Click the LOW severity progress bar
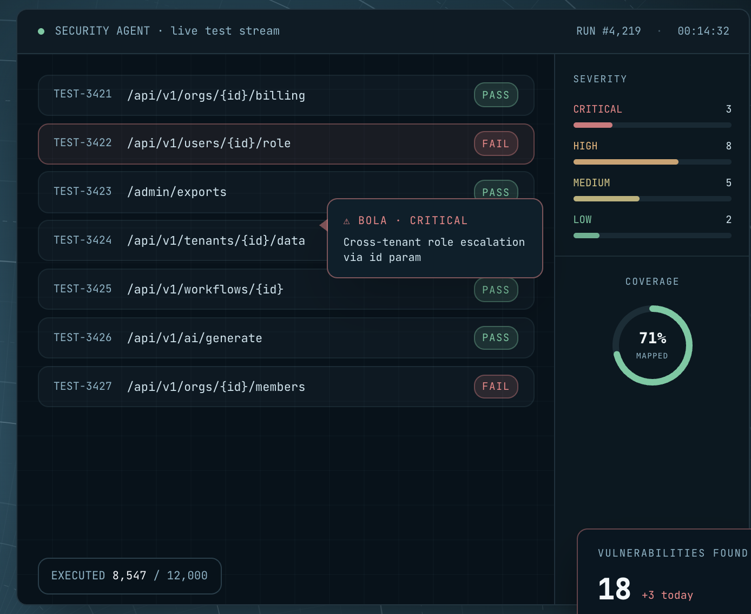The height and width of the screenshot is (614, 751). [x=653, y=236]
